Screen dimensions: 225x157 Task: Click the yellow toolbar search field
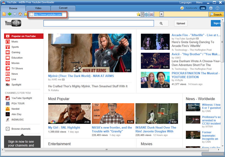click(x=186, y=14)
